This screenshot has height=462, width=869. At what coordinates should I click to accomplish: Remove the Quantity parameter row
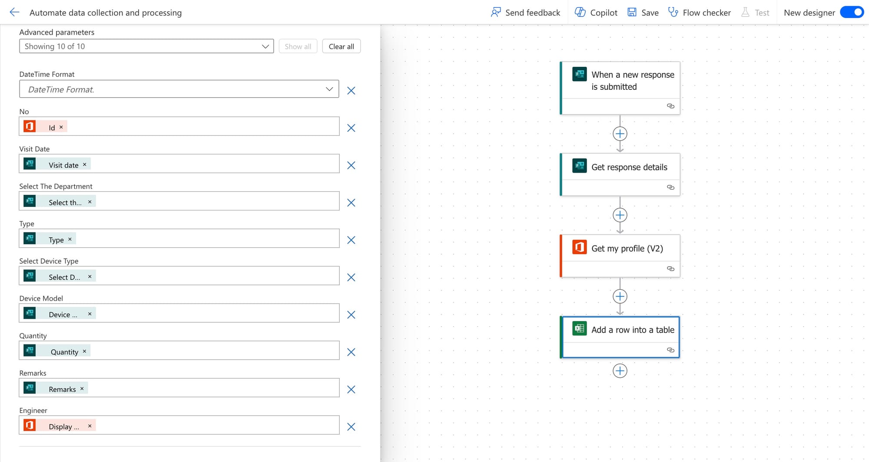[x=351, y=352]
